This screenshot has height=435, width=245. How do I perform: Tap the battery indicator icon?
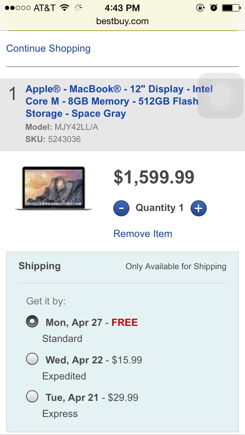click(x=231, y=8)
